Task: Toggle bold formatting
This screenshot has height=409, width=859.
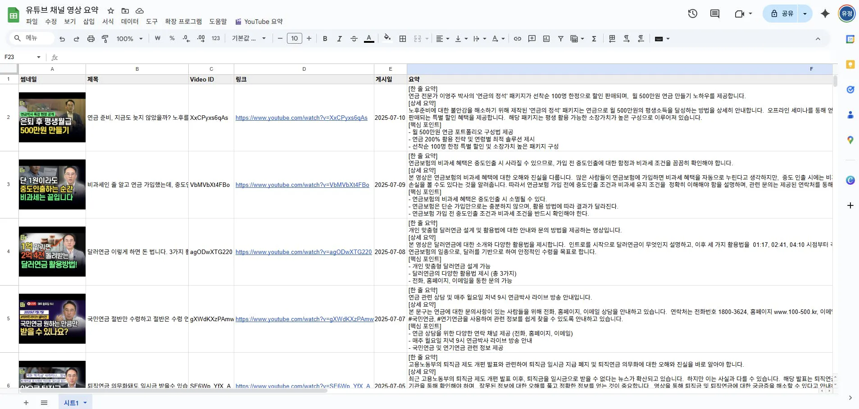Action: pyautogui.click(x=325, y=39)
